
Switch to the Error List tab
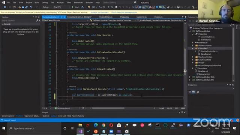(62, 116)
